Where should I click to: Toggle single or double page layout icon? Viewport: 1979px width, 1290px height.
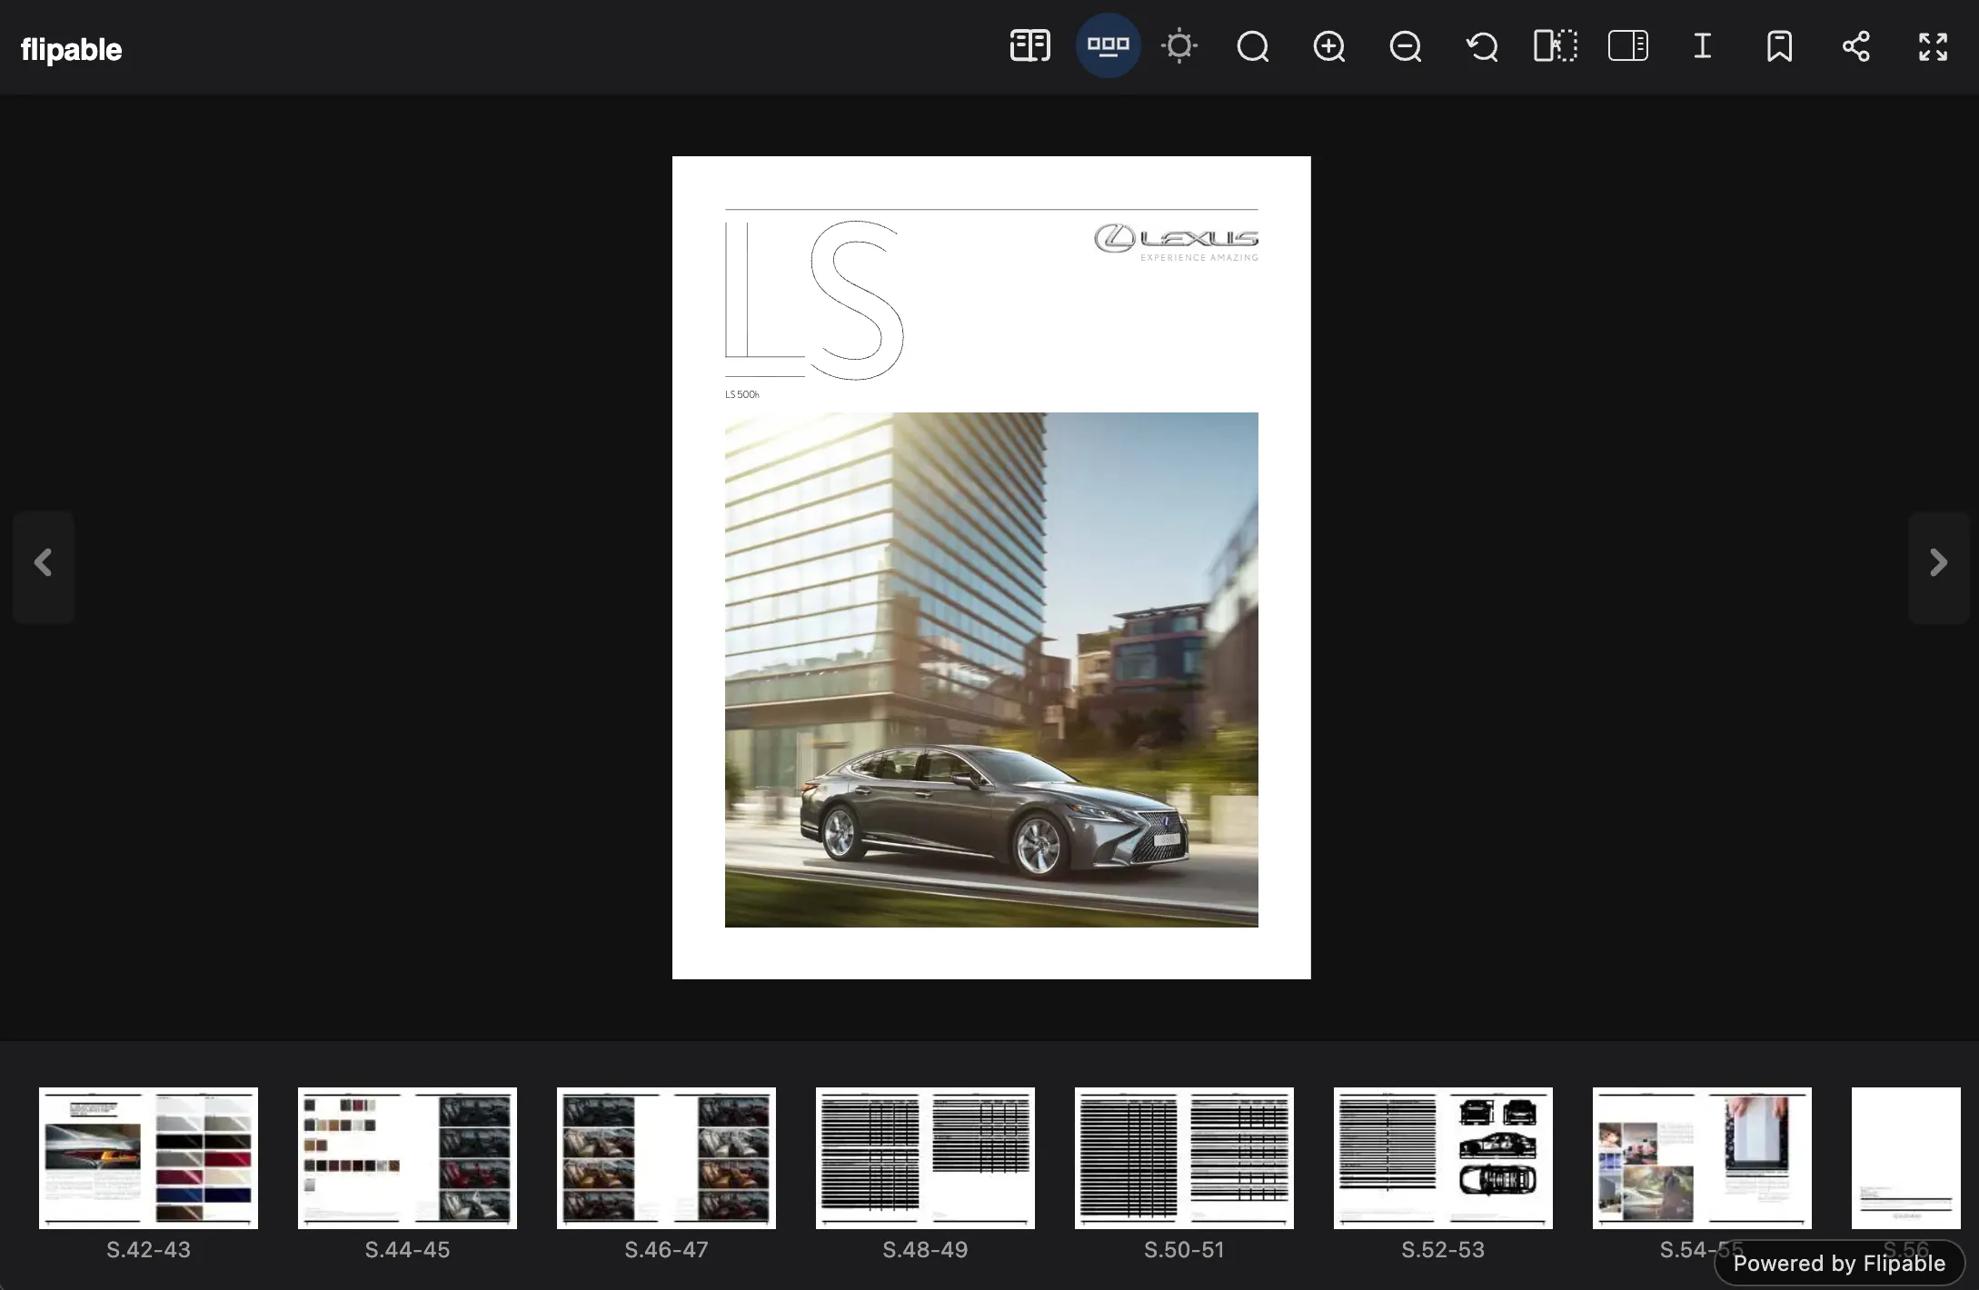1556,45
